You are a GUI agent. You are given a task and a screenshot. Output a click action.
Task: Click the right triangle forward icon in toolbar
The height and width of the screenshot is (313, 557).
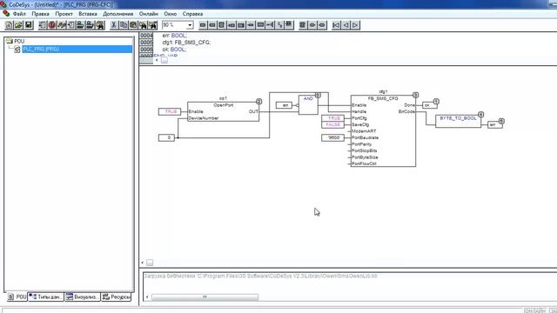[x=355, y=25]
